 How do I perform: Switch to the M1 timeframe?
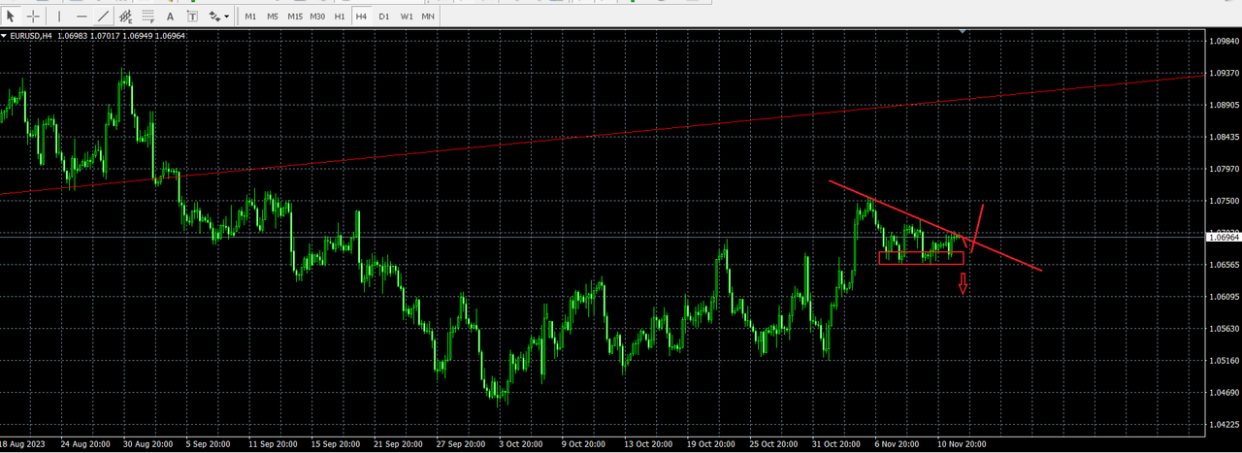[250, 16]
